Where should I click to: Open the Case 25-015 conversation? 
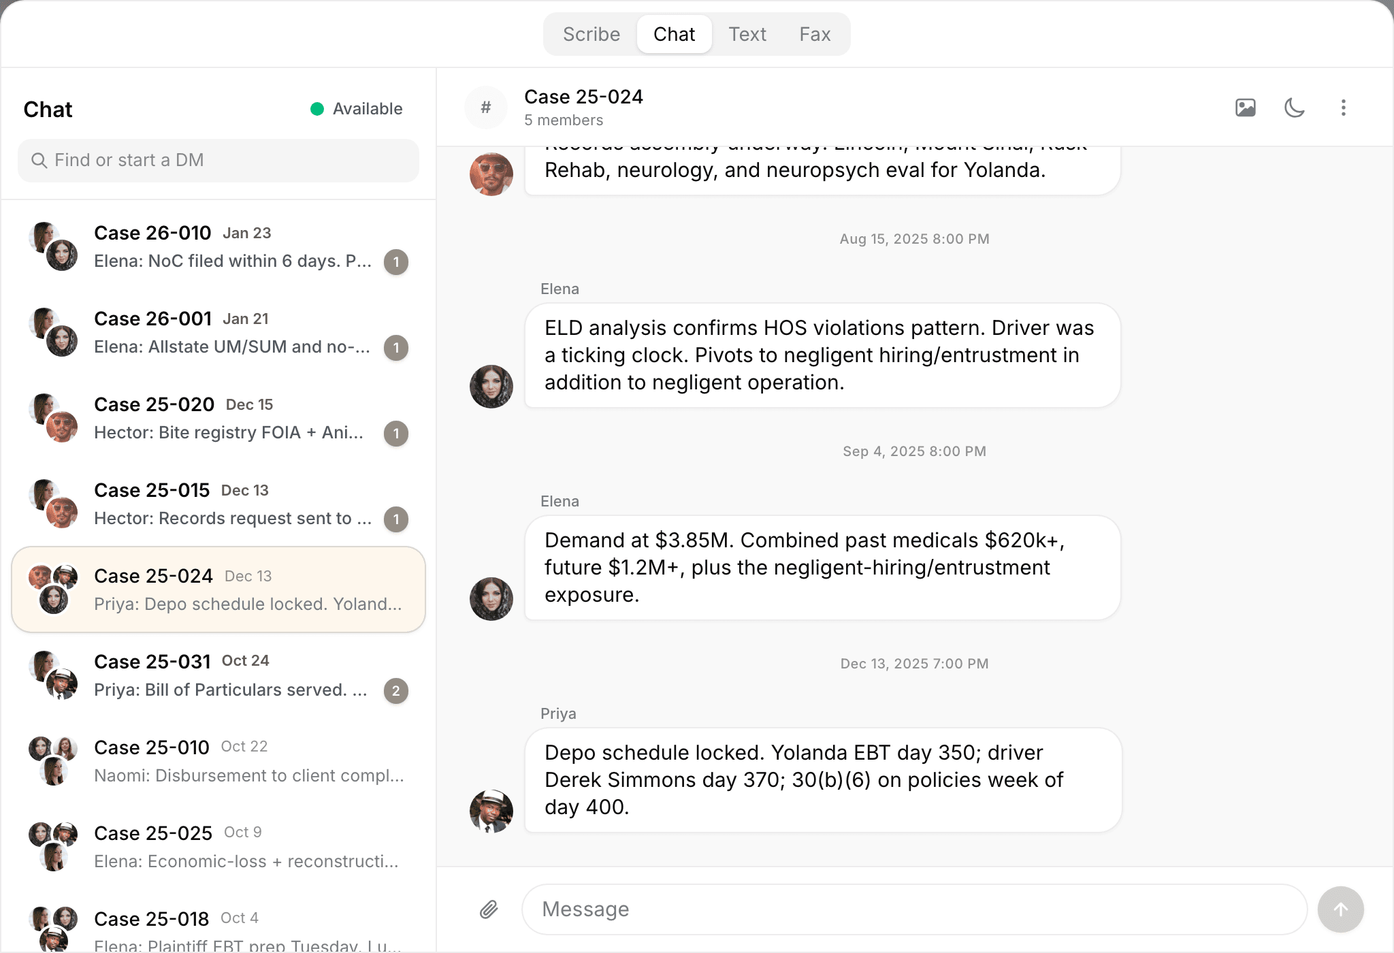tap(218, 504)
